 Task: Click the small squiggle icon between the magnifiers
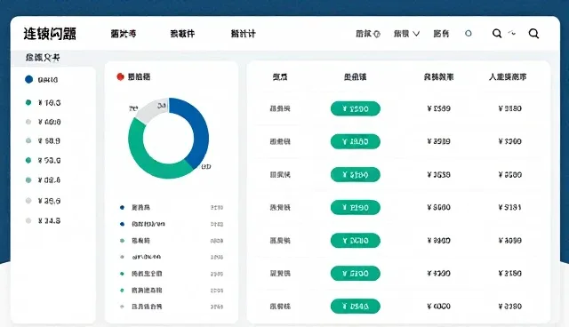512,33
